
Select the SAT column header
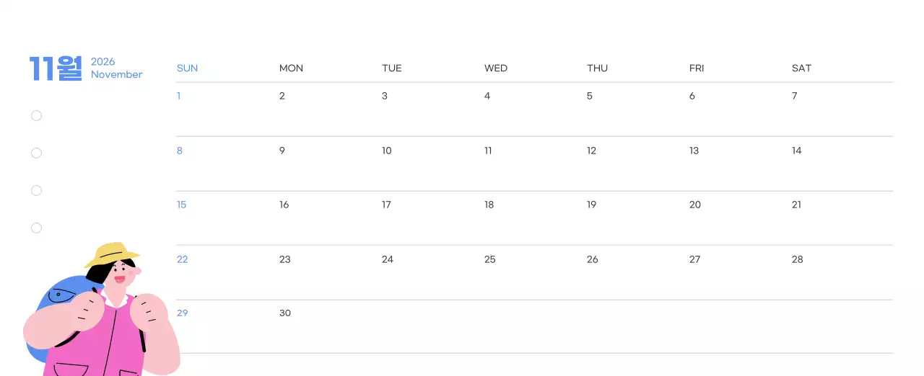point(801,68)
